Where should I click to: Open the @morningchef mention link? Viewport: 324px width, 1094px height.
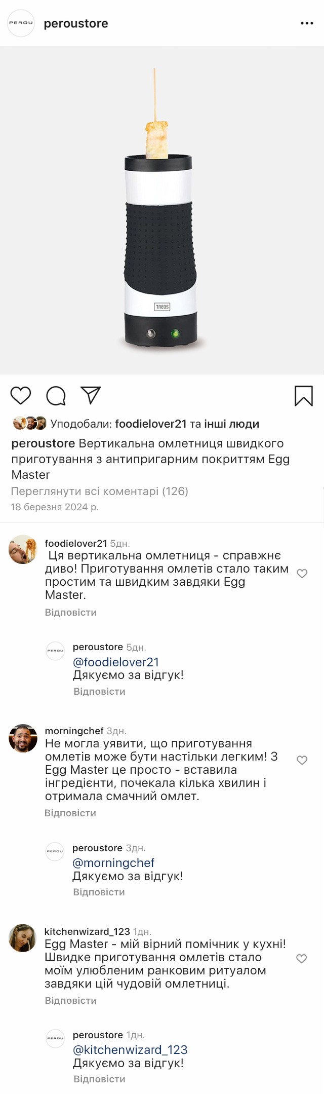coord(113,862)
